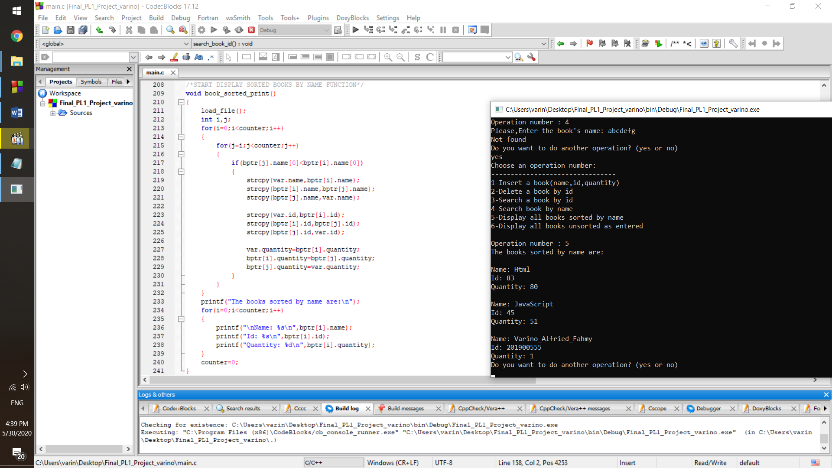This screenshot has width=832, height=468.
Task: Close the Logs & others panel
Action: tap(826, 395)
